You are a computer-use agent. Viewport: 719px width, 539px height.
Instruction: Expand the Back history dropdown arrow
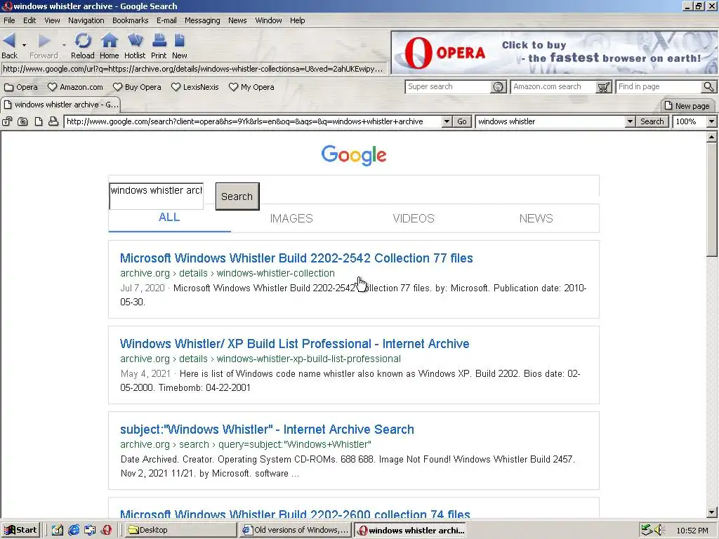point(24,44)
